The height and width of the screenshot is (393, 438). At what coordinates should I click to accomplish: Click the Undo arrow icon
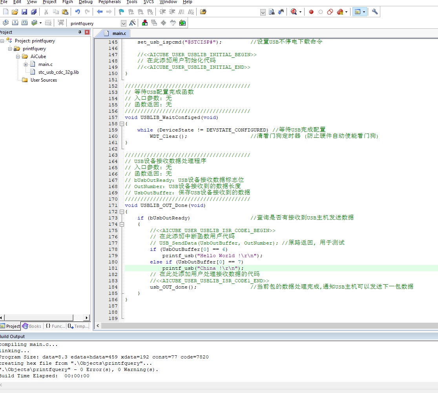(78, 12)
